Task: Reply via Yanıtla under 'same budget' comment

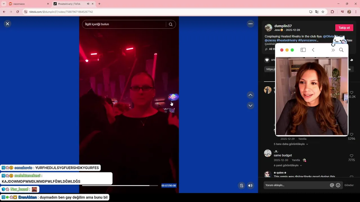Action: click(296, 160)
